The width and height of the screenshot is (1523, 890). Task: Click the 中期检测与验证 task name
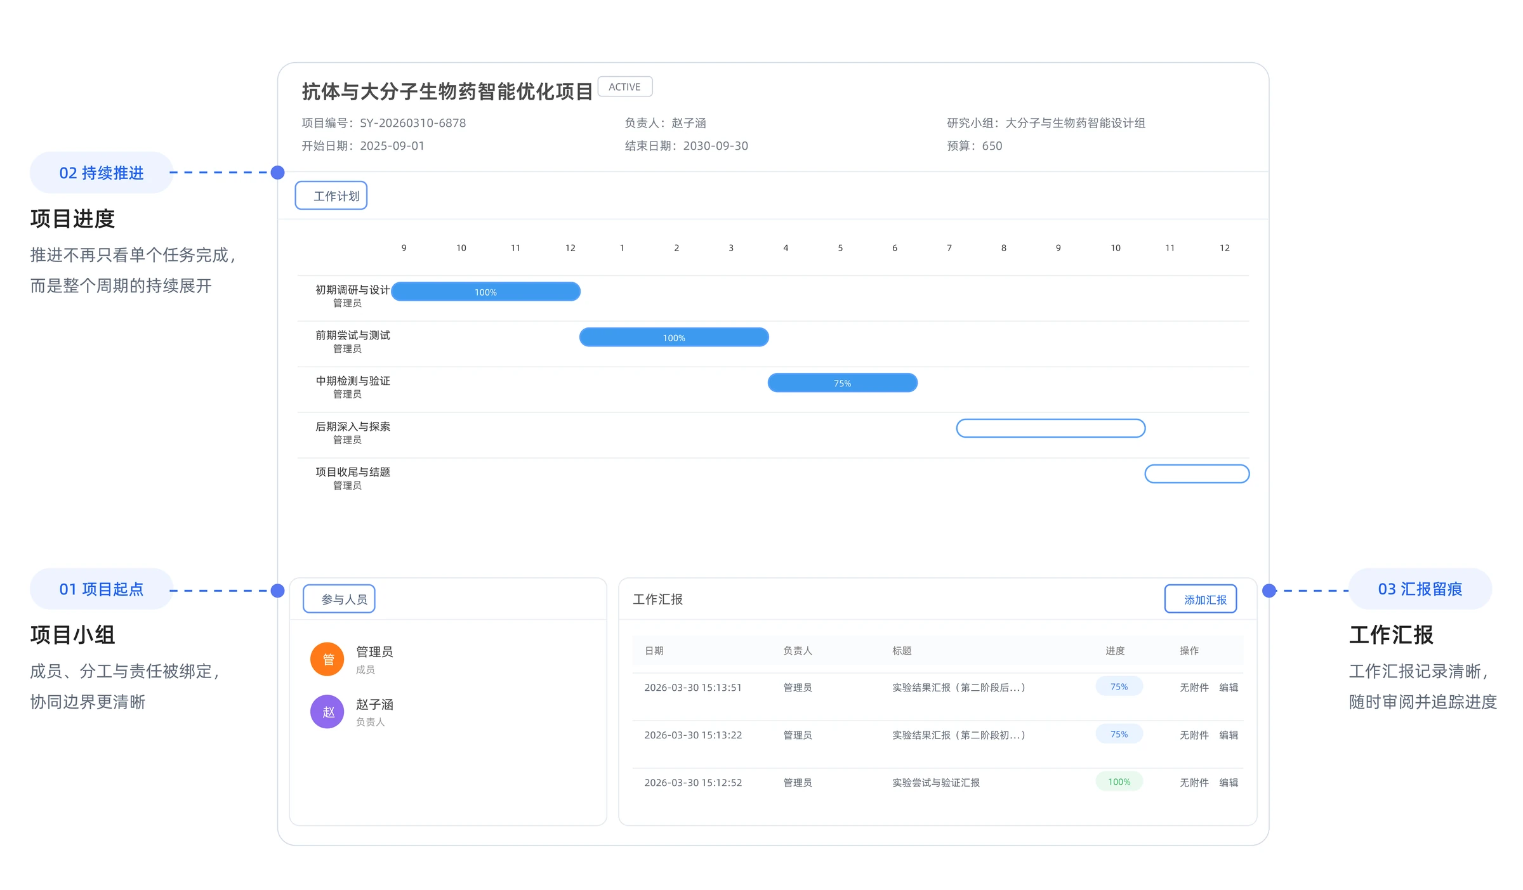(353, 381)
